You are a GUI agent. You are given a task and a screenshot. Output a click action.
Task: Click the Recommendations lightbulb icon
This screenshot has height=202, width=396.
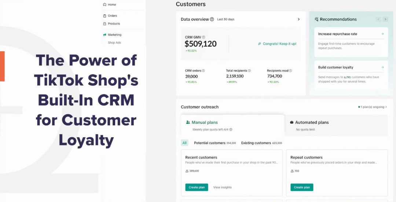(x=316, y=19)
